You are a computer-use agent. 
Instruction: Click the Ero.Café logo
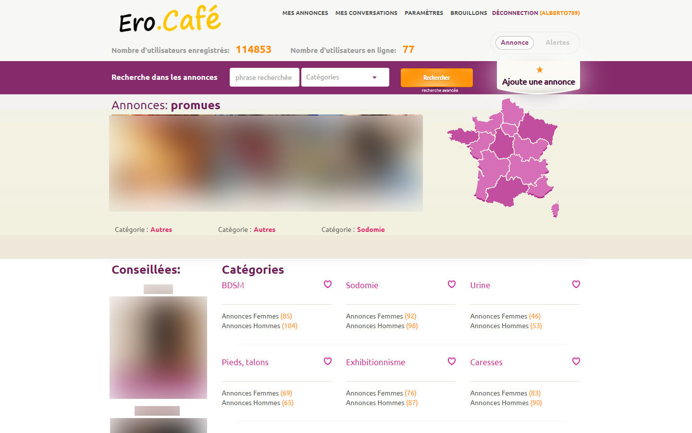170,20
